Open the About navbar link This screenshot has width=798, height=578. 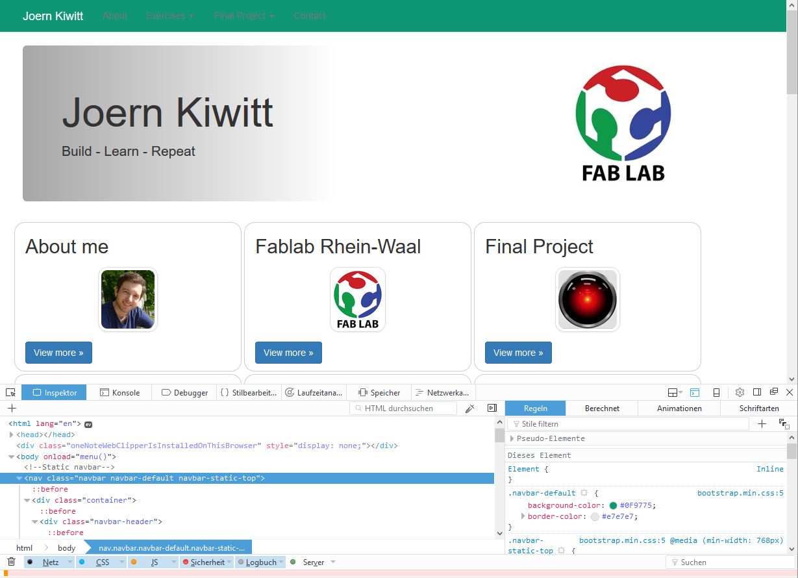click(115, 16)
